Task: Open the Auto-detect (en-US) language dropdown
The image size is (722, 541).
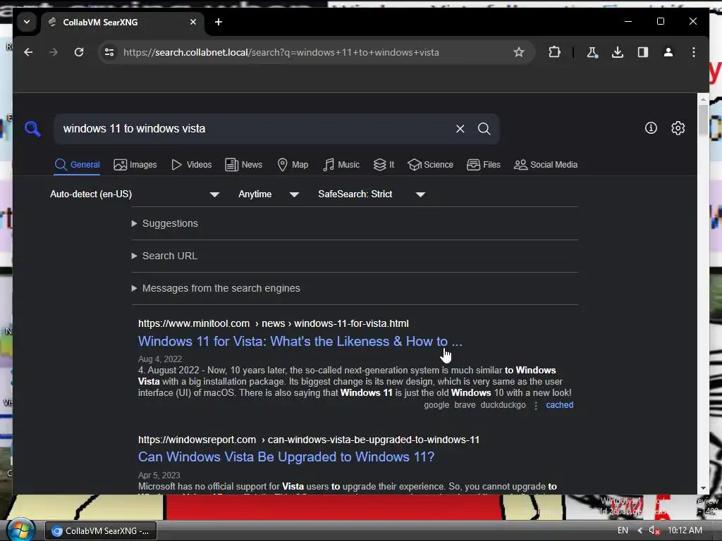Action: (135, 194)
